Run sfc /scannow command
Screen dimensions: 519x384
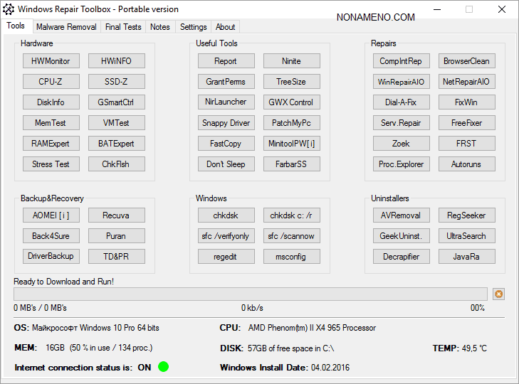click(x=291, y=236)
